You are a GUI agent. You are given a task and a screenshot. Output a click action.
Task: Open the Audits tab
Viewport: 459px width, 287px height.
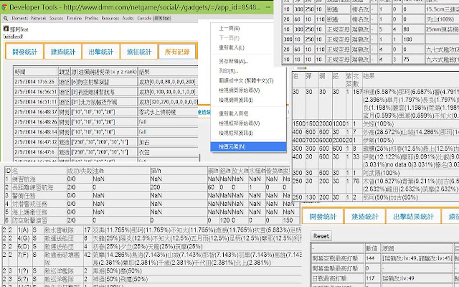coord(128,18)
